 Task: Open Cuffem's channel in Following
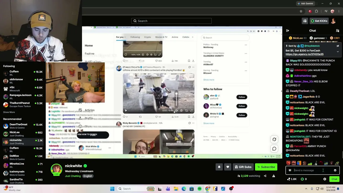(23, 73)
